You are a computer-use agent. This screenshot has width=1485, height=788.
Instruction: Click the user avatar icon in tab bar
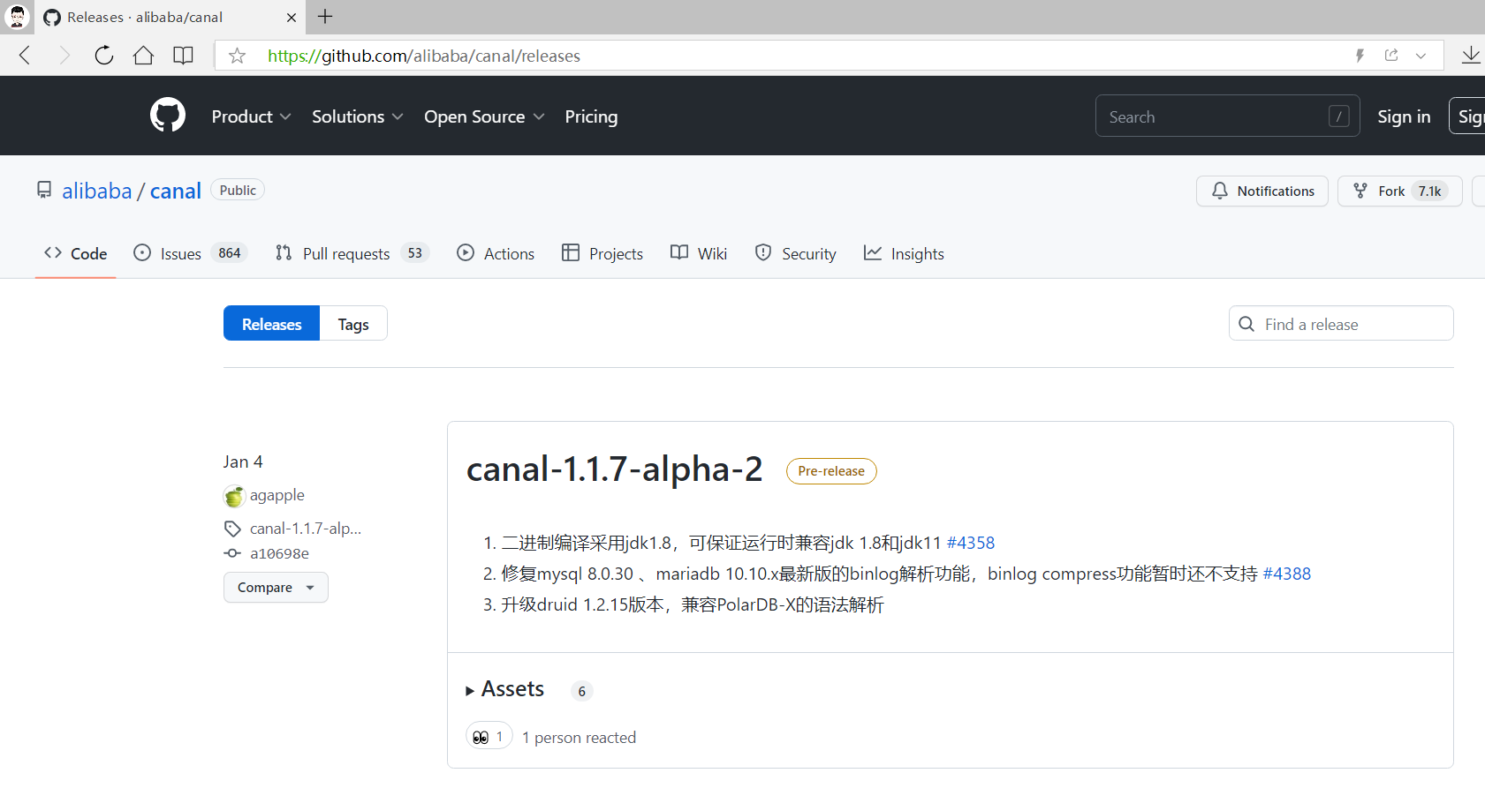tap(17, 17)
